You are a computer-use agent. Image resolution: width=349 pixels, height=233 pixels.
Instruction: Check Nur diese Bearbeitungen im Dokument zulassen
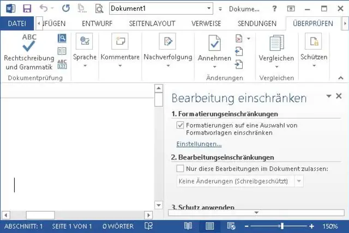tap(180, 169)
